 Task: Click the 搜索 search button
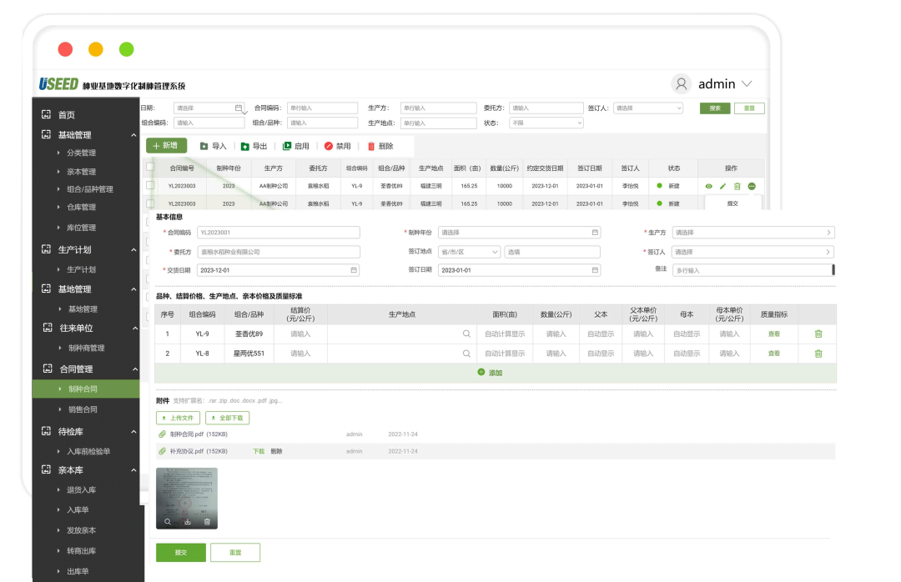point(715,108)
